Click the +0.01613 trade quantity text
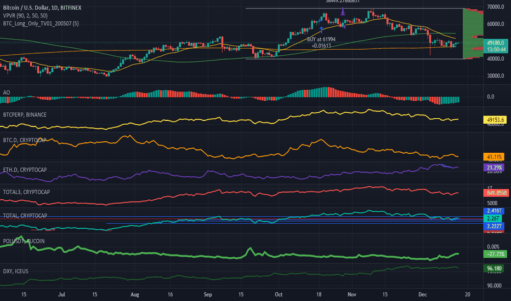 point(321,46)
